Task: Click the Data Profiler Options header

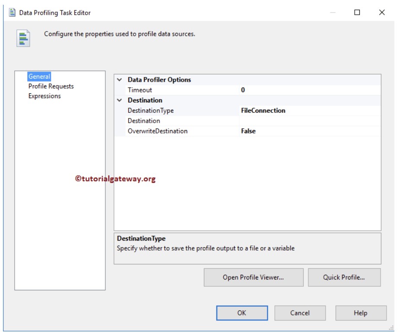Action: coord(159,80)
